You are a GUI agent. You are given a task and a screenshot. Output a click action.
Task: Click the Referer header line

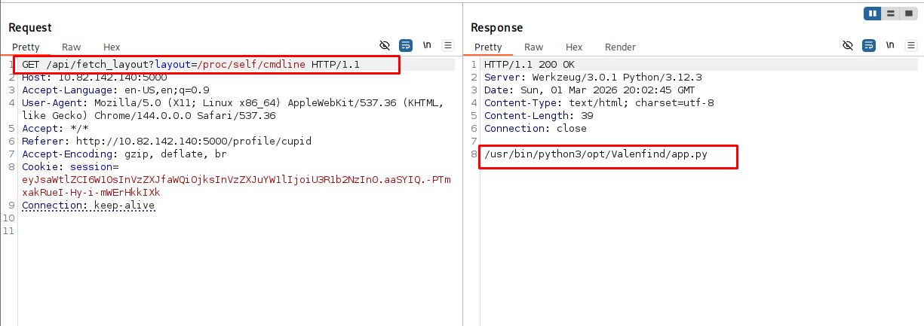(167, 141)
